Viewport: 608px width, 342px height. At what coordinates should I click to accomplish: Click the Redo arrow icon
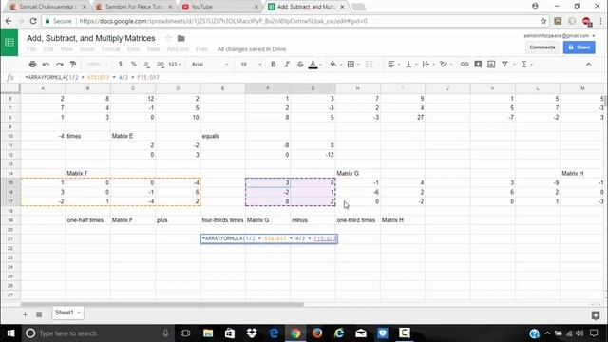(59, 64)
